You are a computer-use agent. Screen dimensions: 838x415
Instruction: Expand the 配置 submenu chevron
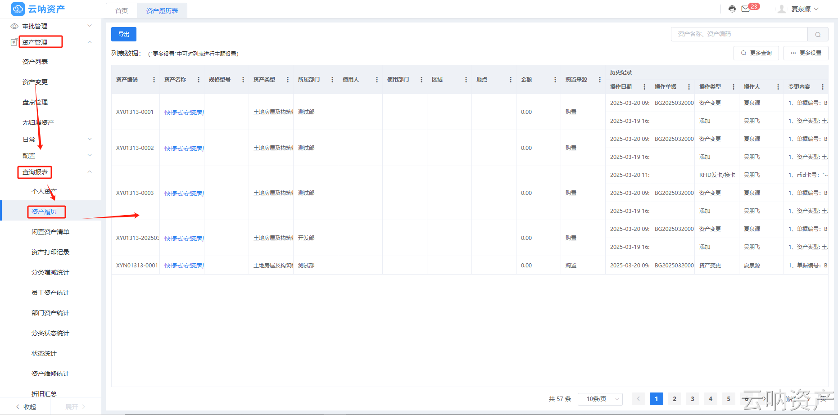(x=90, y=155)
